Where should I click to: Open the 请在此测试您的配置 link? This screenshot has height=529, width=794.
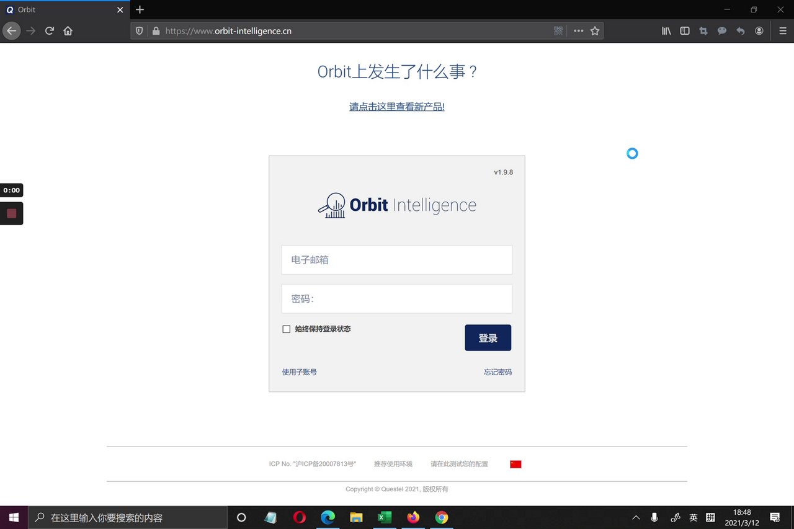(x=460, y=464)
